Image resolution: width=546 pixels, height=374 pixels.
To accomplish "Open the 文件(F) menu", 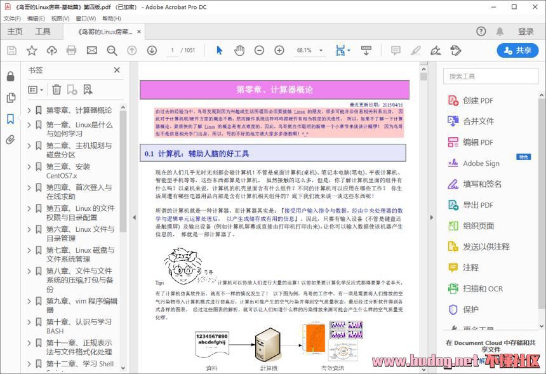I will click(13, 18).
